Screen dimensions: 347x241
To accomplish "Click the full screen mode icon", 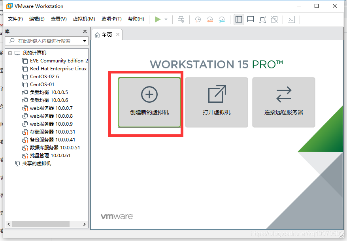I will pos(262,19).
